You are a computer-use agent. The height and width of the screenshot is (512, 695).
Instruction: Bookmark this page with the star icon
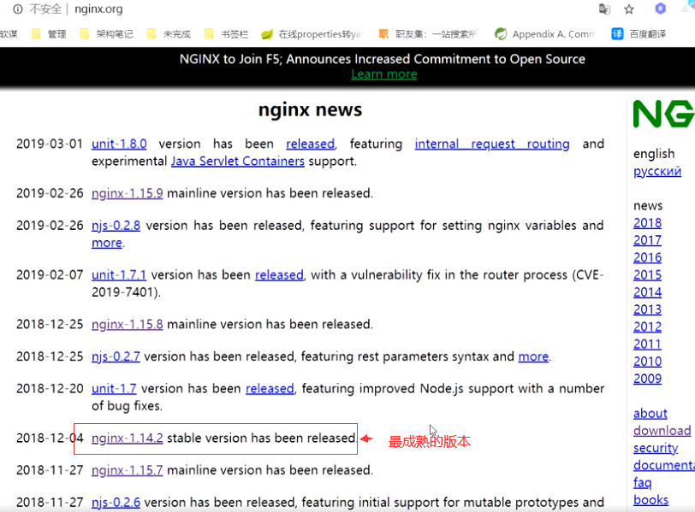click(x=629, y=9)
